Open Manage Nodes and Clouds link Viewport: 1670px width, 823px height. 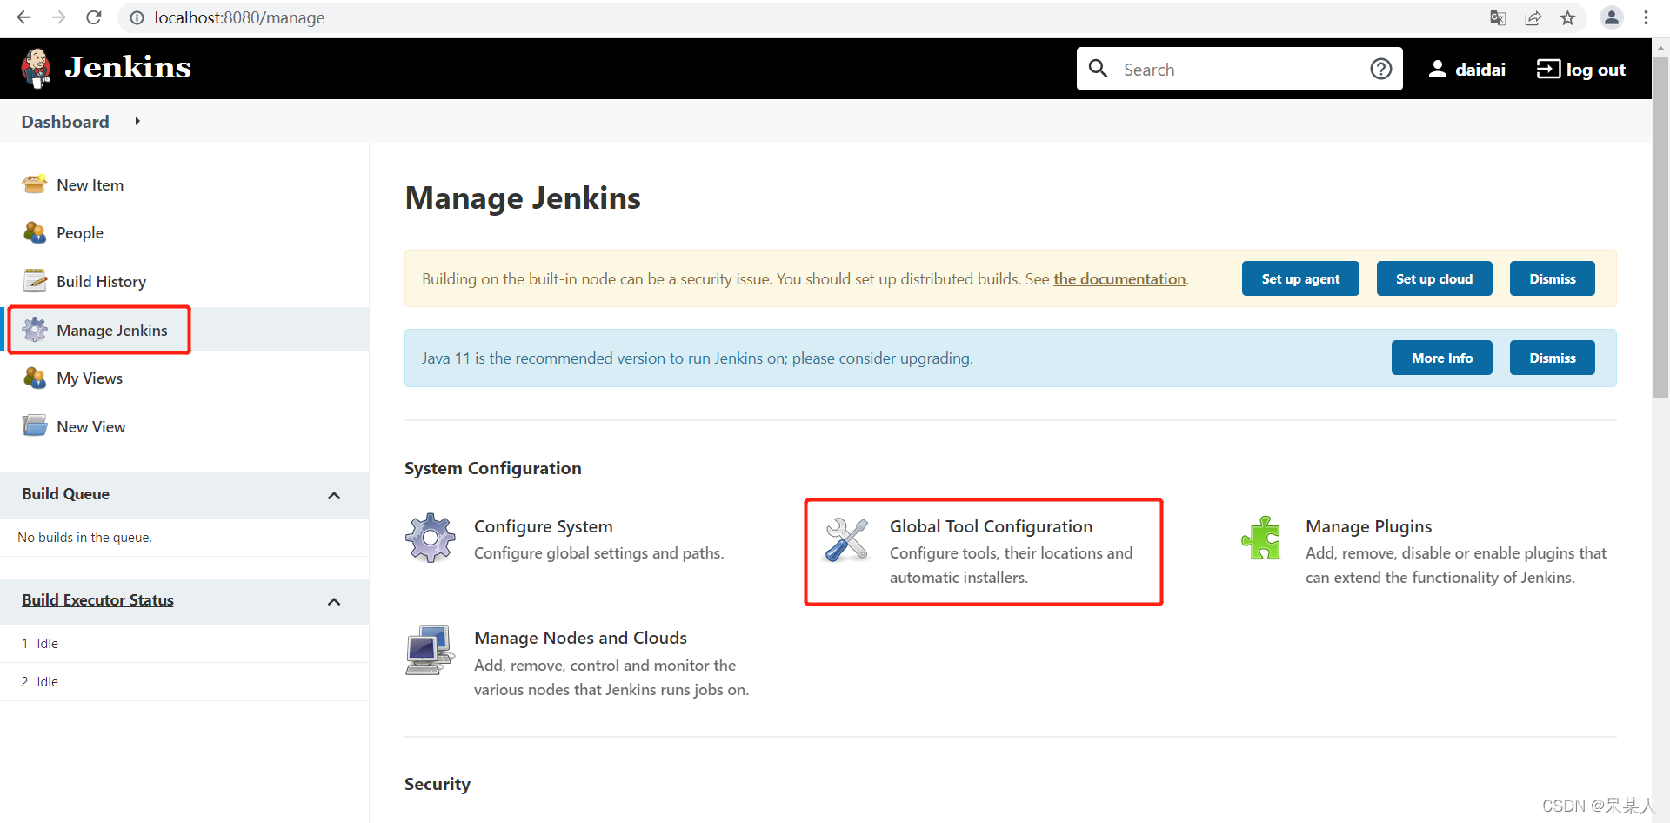580,638
